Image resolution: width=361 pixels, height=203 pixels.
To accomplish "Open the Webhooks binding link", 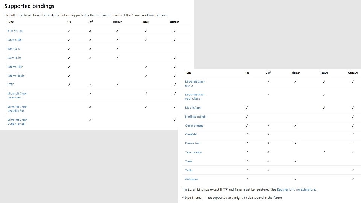I will (x=191, y=179).
